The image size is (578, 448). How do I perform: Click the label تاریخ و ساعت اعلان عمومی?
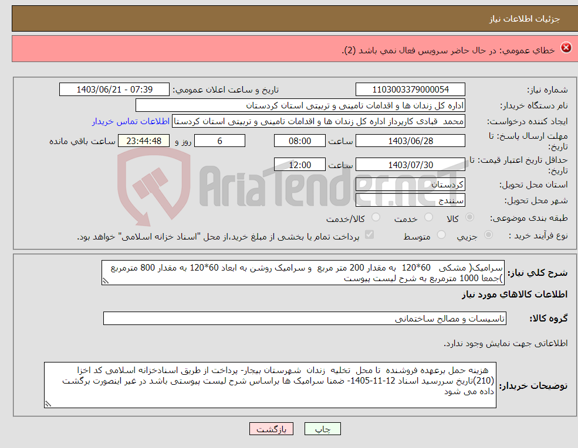point(225,90)
